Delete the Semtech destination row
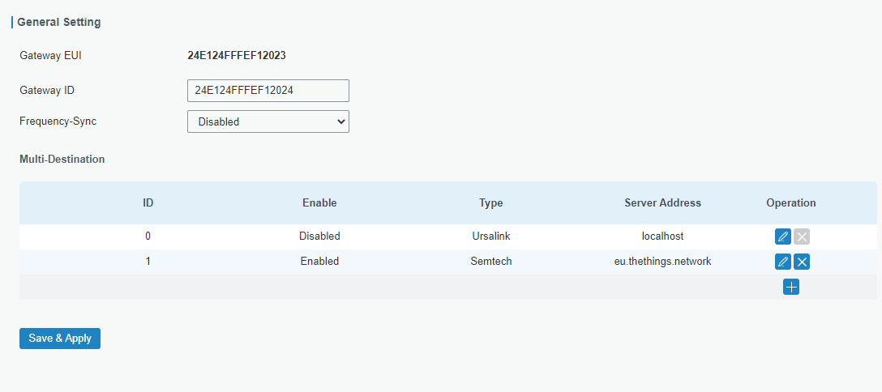Screen dimensions: 882x392 (802, 262)
